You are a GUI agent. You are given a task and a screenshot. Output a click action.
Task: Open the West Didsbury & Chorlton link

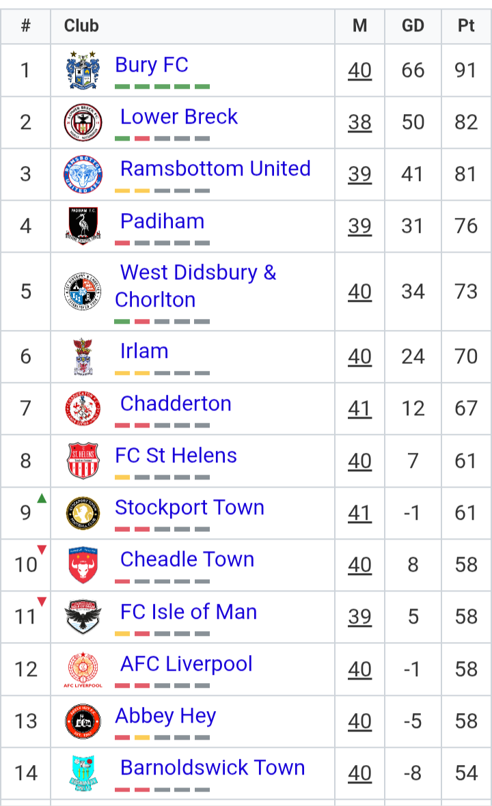pyautogui.click(x=195, y=286)
